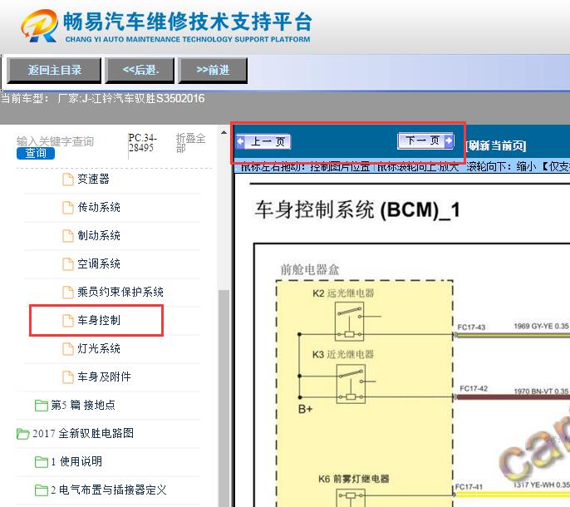Click 前舱电器盒 label in diagram
This screenshot has height=507, width=570.
310,269
